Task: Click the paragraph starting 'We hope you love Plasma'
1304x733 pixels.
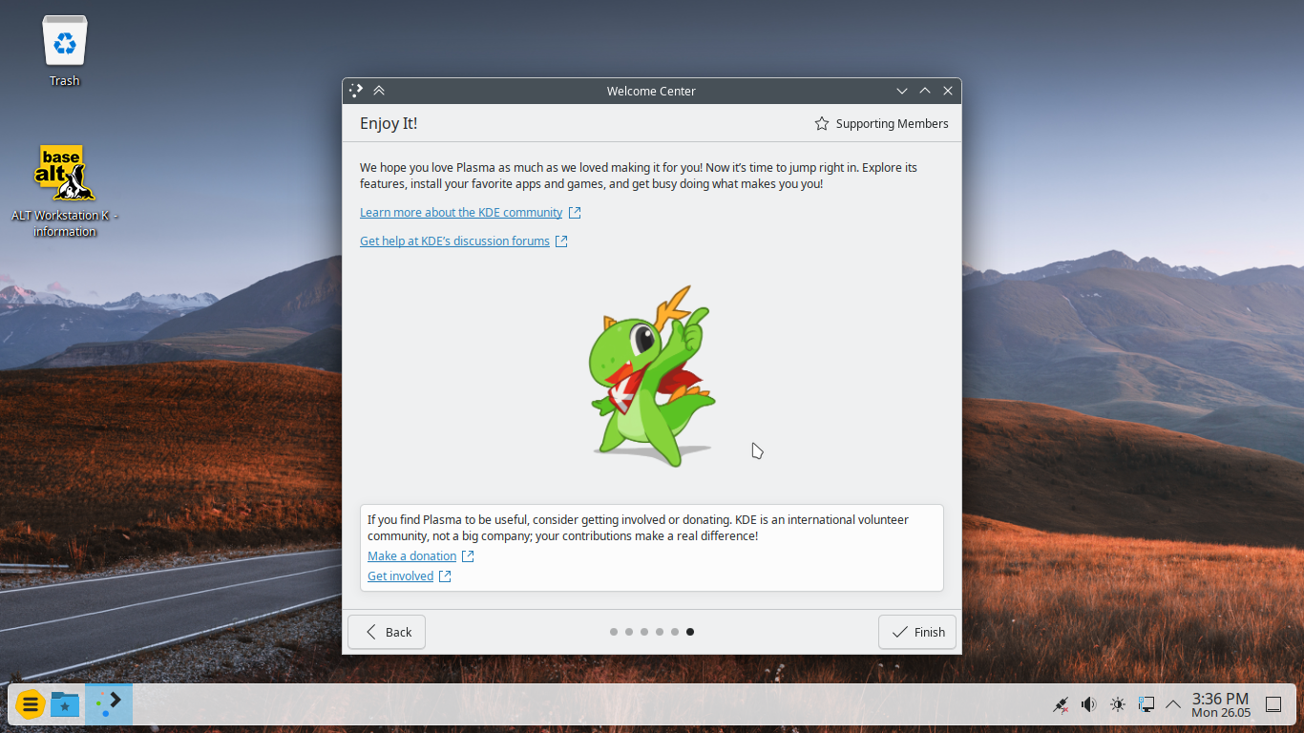Action: [639, 176]
